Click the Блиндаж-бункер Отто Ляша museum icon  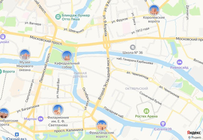(58, 17)
